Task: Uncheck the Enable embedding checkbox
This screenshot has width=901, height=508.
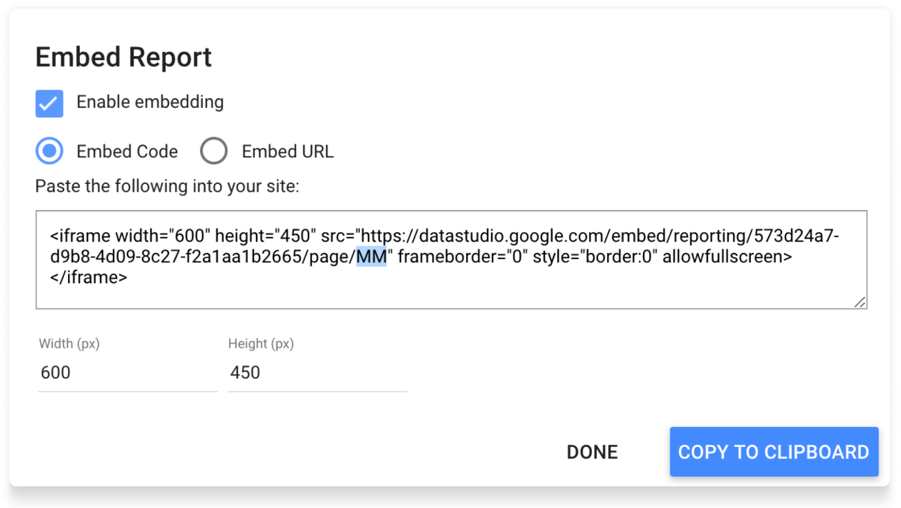Action: [49, 103]
